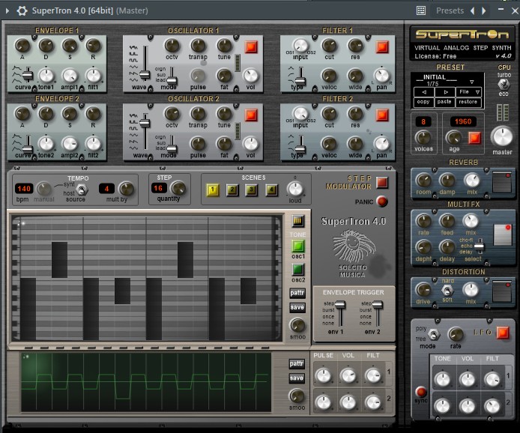This screenshot has height=433, width=520.
Task: Click the tone sequencer pattr button
Action: tap(297, 293)
